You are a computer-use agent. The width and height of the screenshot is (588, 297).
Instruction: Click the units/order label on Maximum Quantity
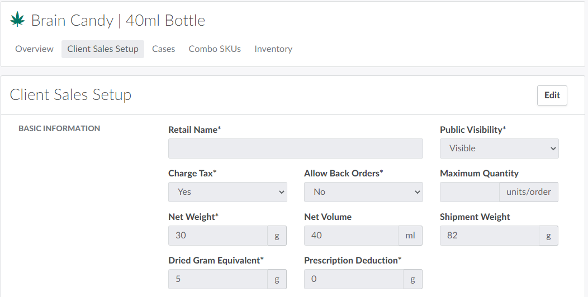[x=529, y=192]
